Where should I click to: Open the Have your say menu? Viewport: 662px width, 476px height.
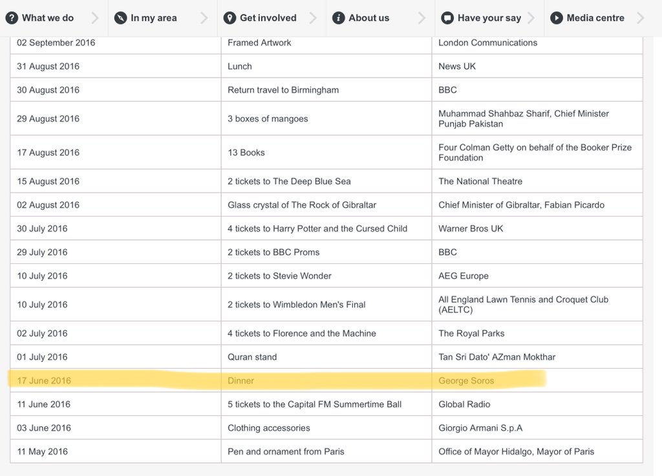click(x=489, y=18)
